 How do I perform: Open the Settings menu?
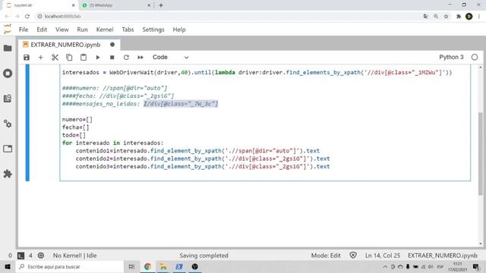(x=153, y=30)
